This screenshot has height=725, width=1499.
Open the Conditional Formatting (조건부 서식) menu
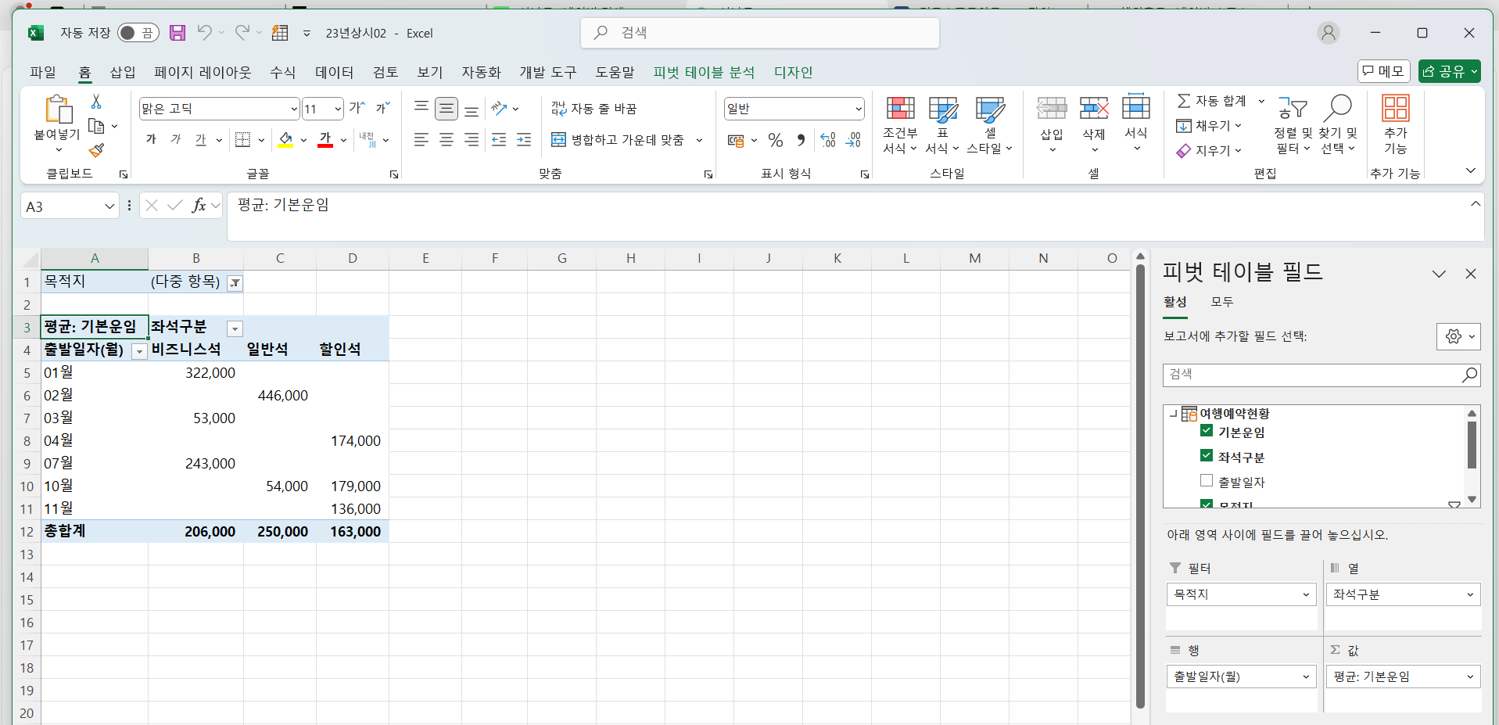pyautogui.click(x=899, y=125)
